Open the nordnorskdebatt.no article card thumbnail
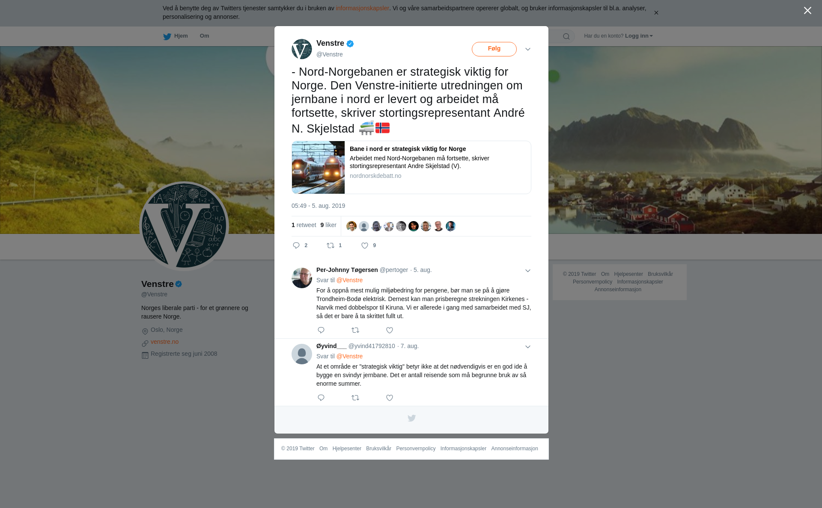This screenshot has width=822, height=508. (x=318, y=167)
